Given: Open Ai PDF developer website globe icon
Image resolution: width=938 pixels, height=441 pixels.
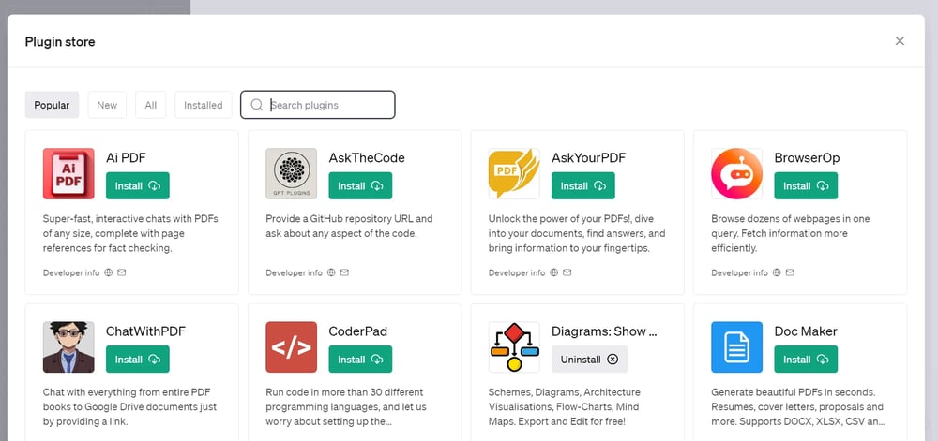Looking at the screenshot, I should pos(108,272).
